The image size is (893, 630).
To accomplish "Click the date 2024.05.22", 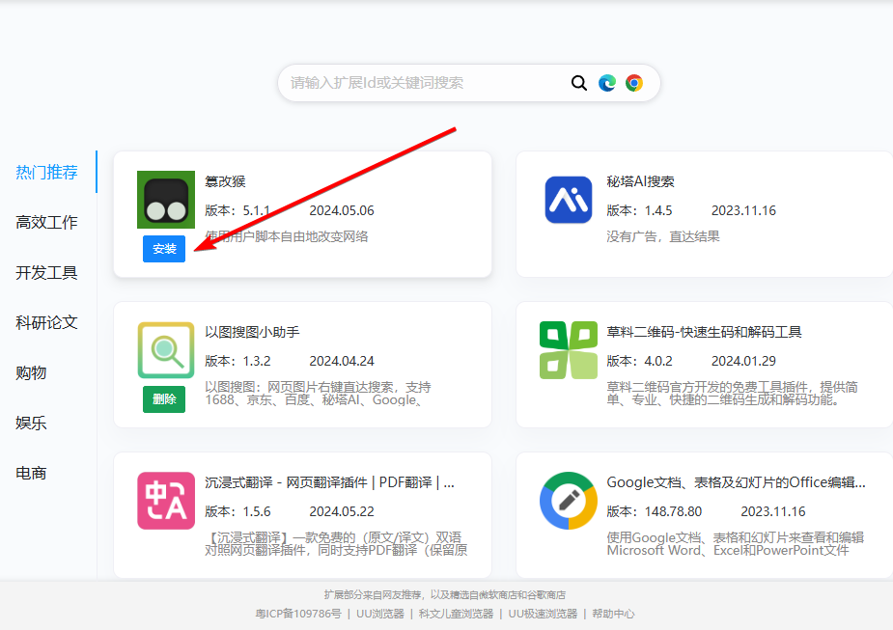I will tap(342, 511).
